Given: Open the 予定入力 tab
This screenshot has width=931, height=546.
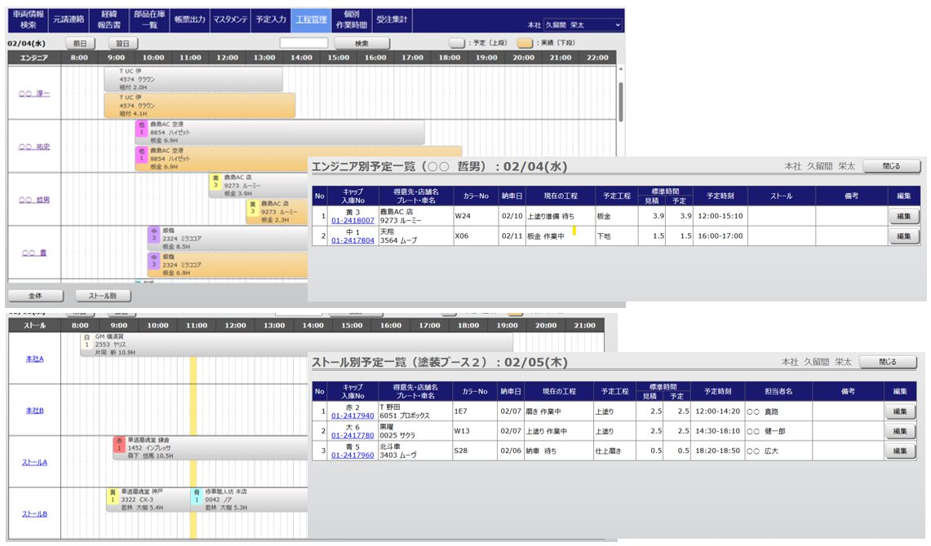Looking at the screenshot, I should click(x=270, y=20).
